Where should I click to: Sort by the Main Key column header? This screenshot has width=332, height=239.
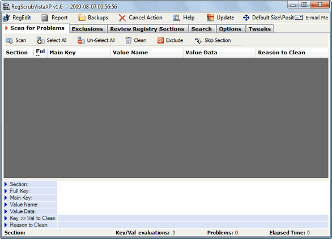click(x=79, y=53)
